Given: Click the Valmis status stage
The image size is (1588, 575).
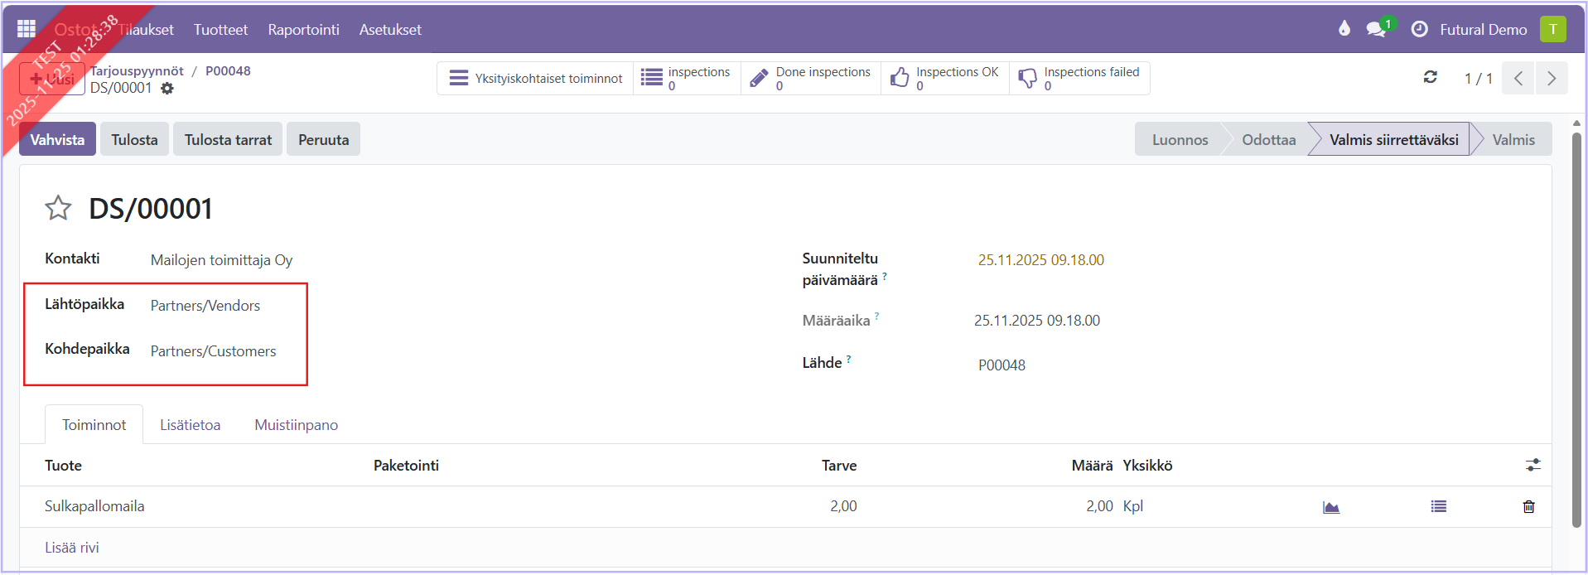Looking at the screenshot, I should pos(1513,140).
